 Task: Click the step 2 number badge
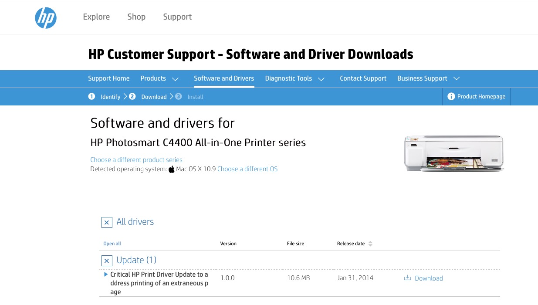tap(132, 96)
